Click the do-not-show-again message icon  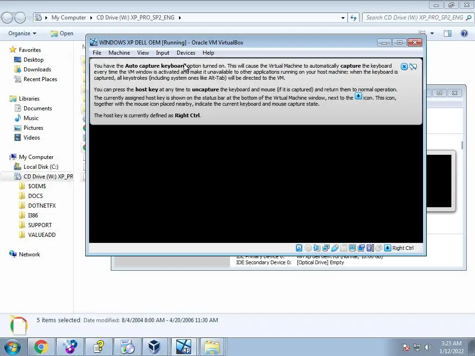pyautogui.click(x=413, y=67)
